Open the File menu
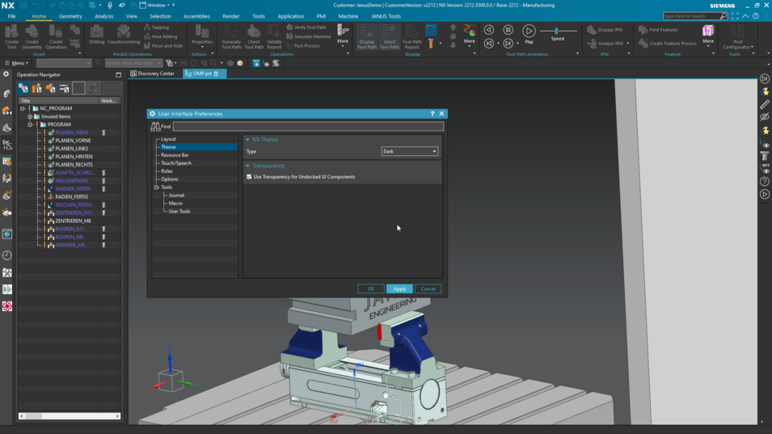This screenshot has width=772, height=434. tap(11, 16)
